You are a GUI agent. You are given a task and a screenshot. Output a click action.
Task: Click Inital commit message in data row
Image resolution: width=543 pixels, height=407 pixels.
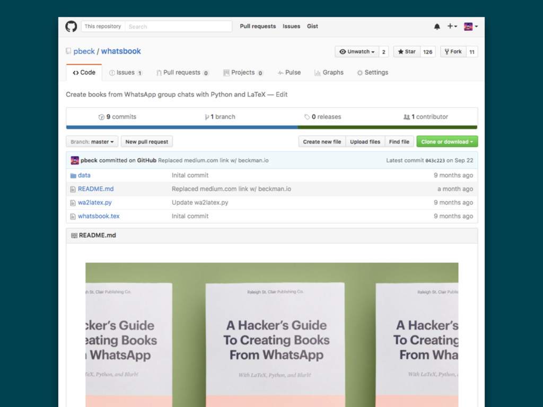click(190, 175)
